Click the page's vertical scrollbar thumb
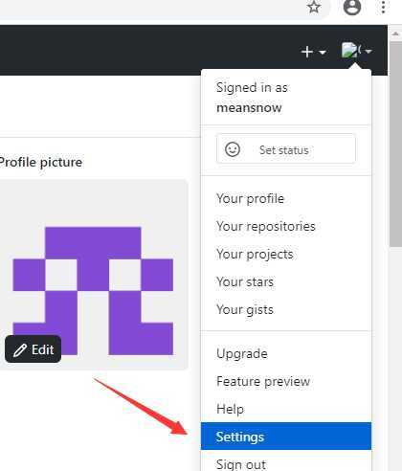The image size is (402, 471). click(x=395, y=142)
